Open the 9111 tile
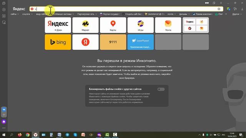This screenshot has height=138, width=246. click(x=113, y=42)
